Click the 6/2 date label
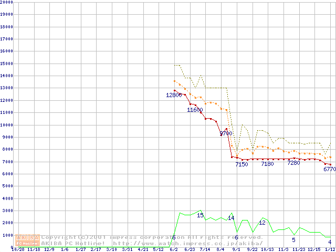The image size is (336, 252). (x=174, y=250)
